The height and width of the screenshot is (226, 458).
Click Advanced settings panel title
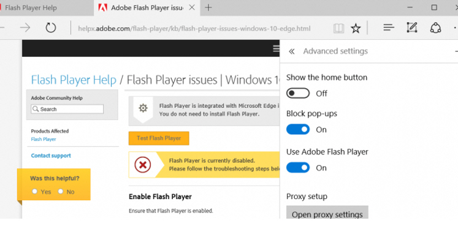pos(335,51)
